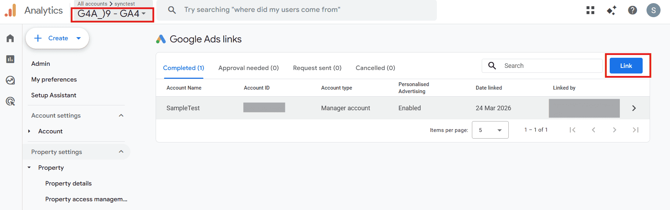The height and width of the screenshot is (210, 670).
Task: Click the Date linked column header
Action: (x=489, y=88)
